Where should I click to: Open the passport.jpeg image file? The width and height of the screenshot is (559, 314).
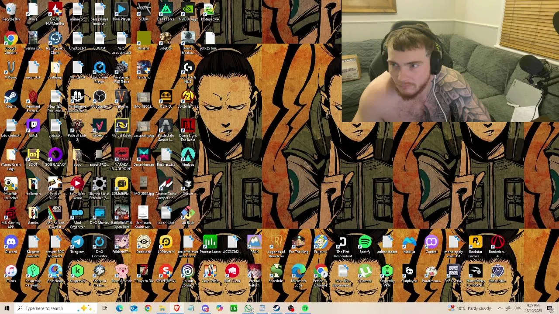[144, 129]
